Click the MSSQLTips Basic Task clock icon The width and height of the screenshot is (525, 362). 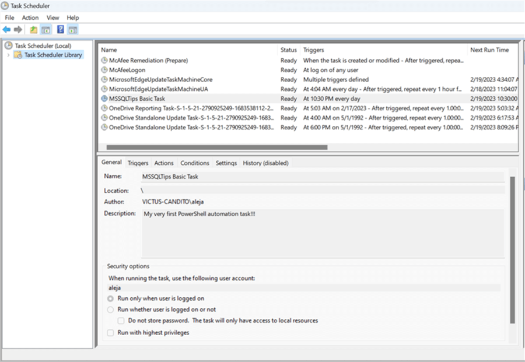point(104,99)
